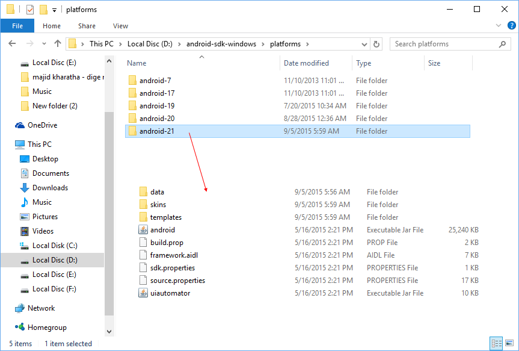Select the android-19 folder
The width and height of the screenshot is (519, 351).
(x=156, y=106)
